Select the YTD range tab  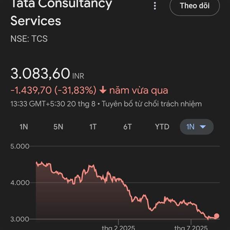(162, 127)
